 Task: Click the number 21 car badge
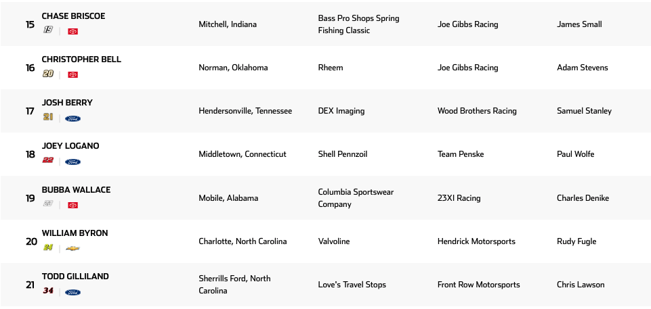pos(48,118)
